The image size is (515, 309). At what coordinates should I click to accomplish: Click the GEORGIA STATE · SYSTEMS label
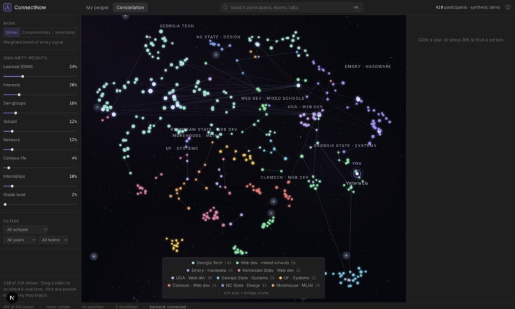click(345, 146)
